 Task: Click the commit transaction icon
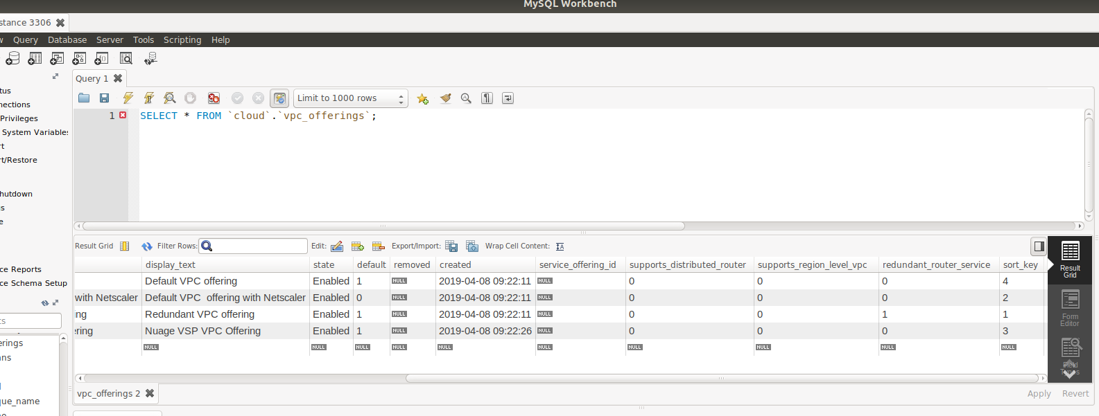pyautogui.click(x=237, y=98)
